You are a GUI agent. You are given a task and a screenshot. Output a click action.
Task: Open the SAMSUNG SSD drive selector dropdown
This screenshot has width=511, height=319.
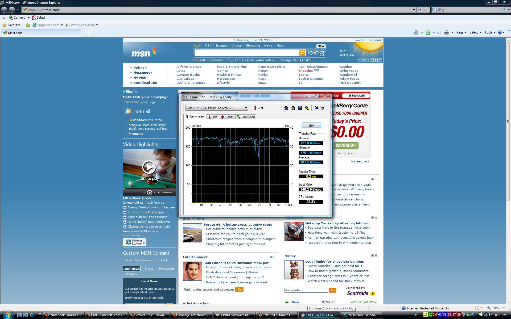tap(217, 108)
